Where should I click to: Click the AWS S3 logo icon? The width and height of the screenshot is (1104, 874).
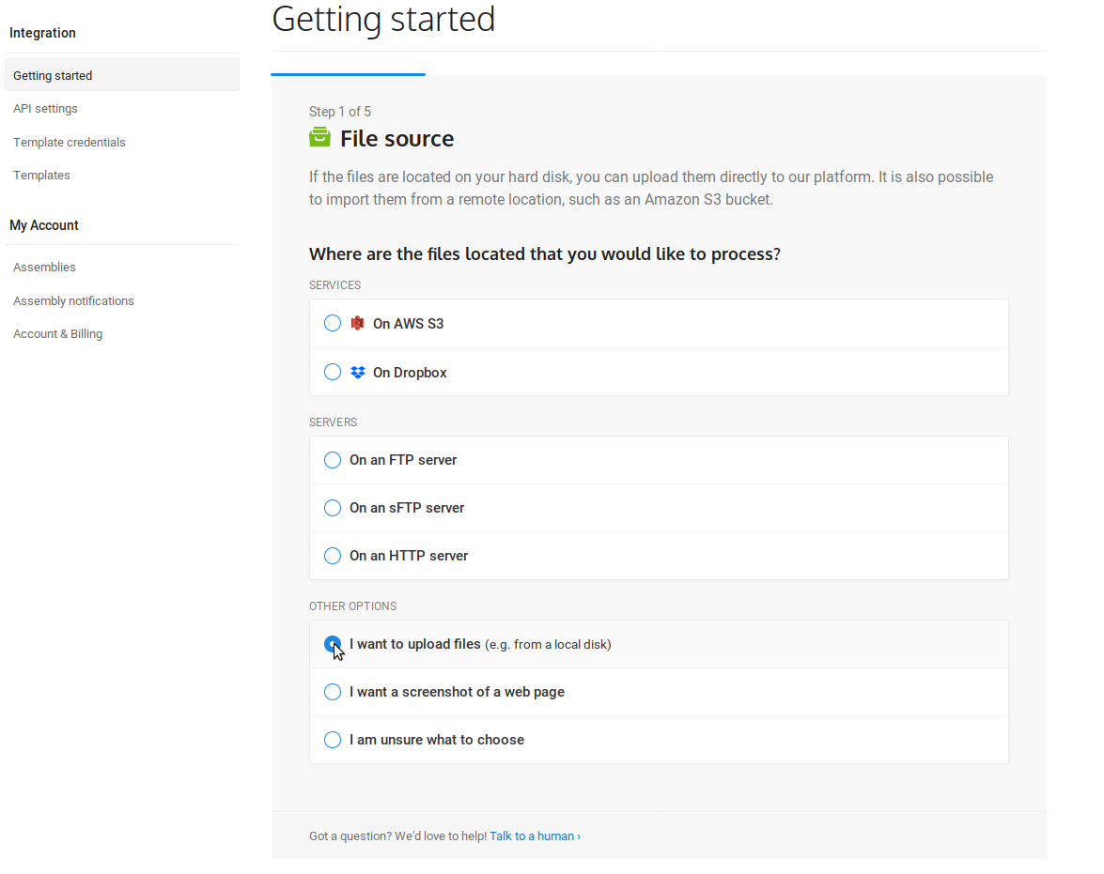pos(357,323)
